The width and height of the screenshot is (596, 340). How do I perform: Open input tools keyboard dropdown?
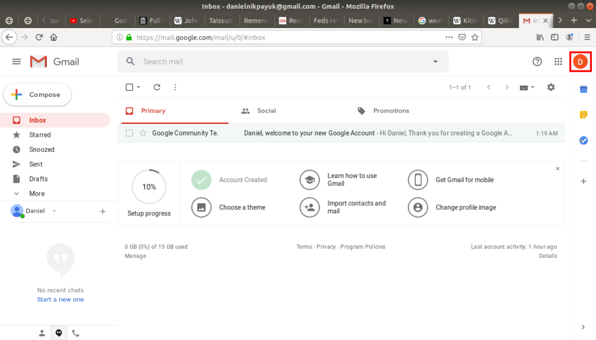[527, 87]
